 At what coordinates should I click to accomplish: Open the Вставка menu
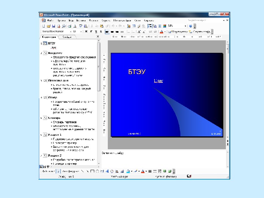81,21
